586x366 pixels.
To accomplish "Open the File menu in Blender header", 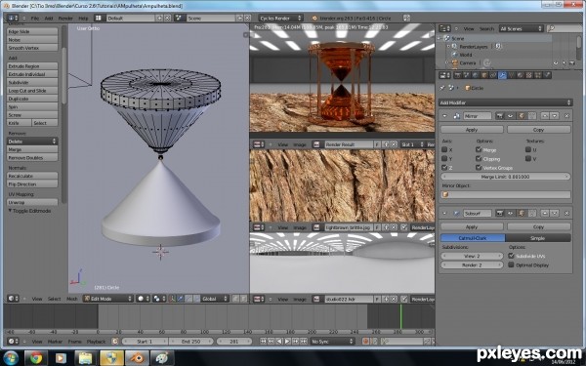I will [35, 18].
